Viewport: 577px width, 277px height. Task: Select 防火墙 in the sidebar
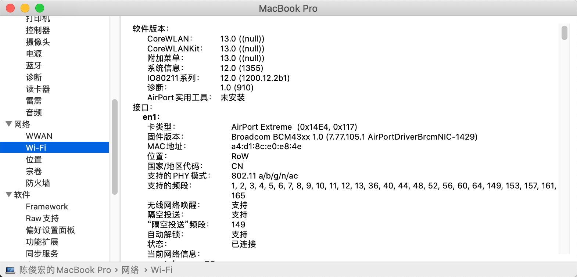(x=38, y=183)
